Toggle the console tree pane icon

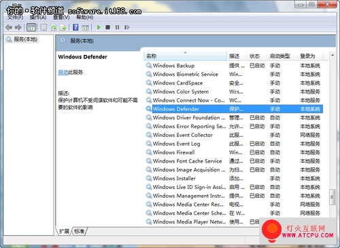[31, 28]
